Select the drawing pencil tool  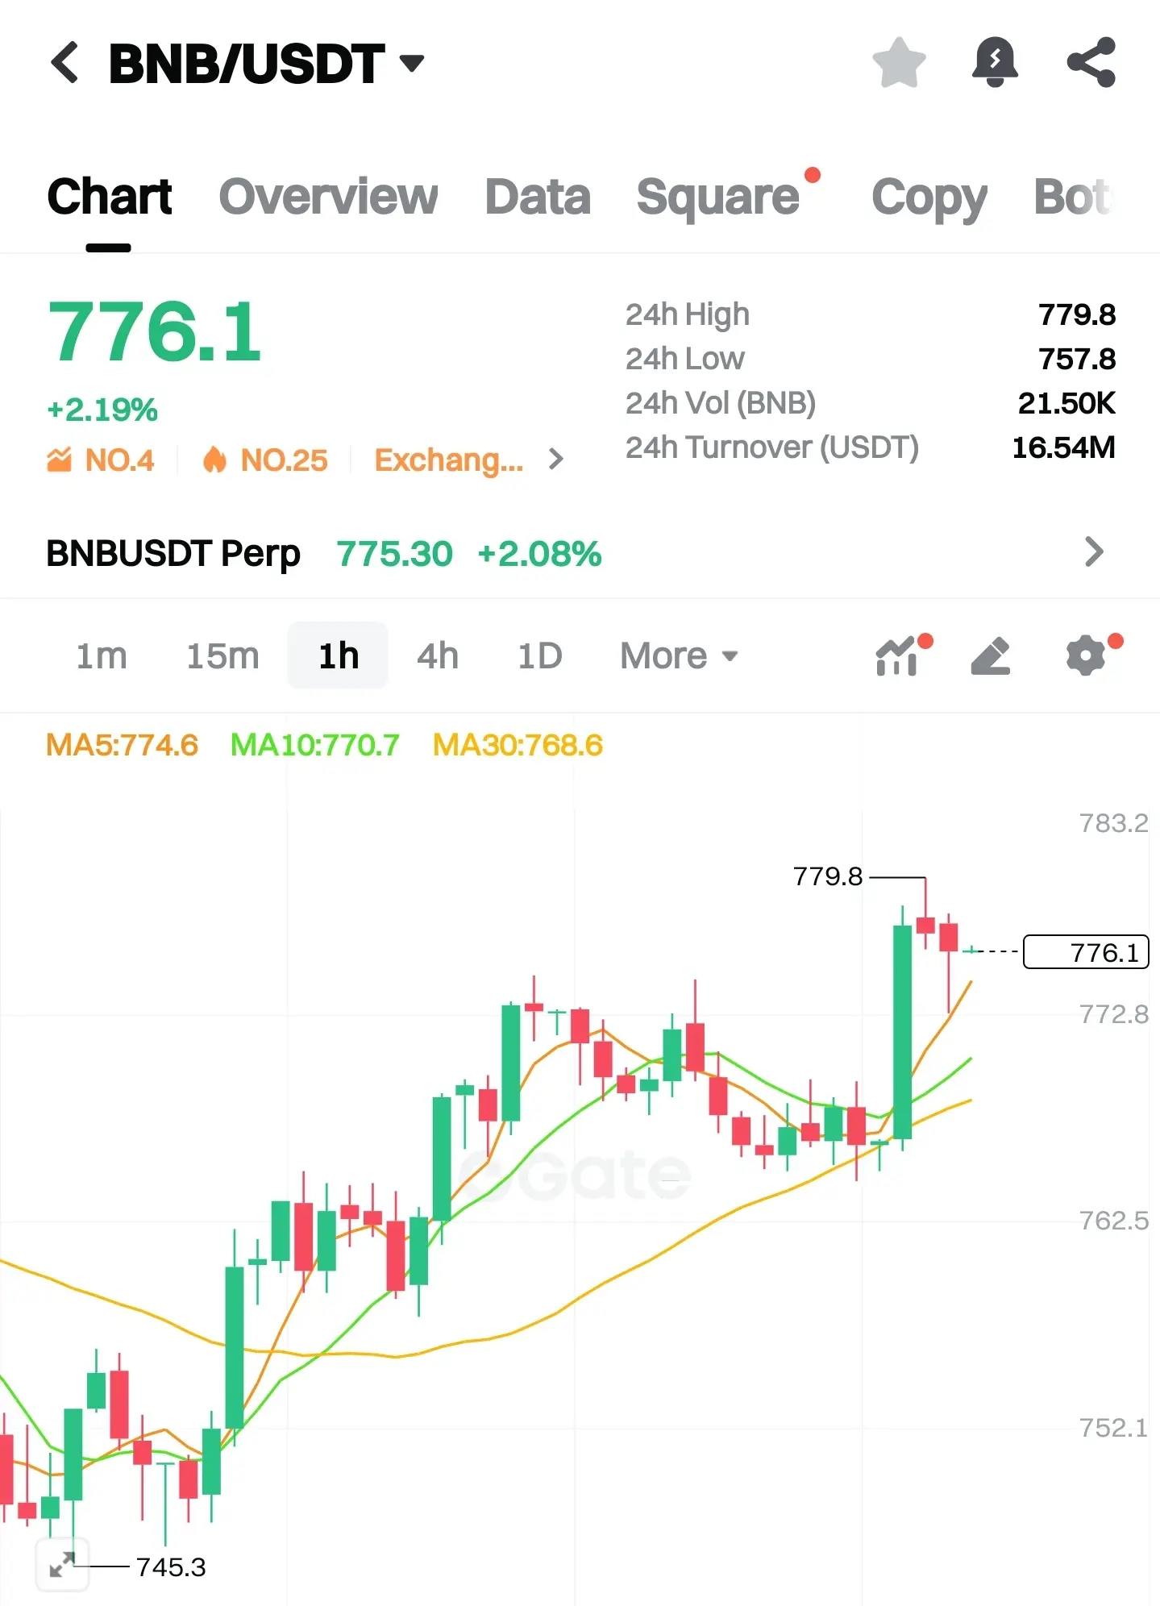coord(991,655)
